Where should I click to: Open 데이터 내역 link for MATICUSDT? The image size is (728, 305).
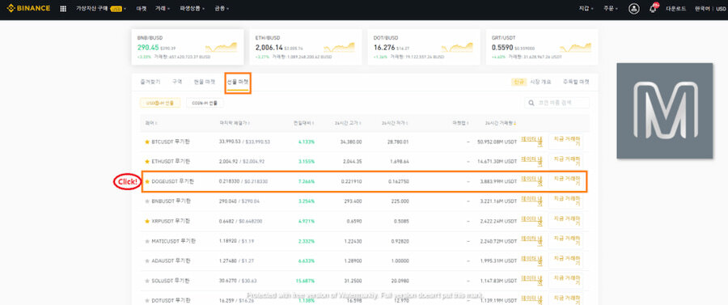click(531, 240)
